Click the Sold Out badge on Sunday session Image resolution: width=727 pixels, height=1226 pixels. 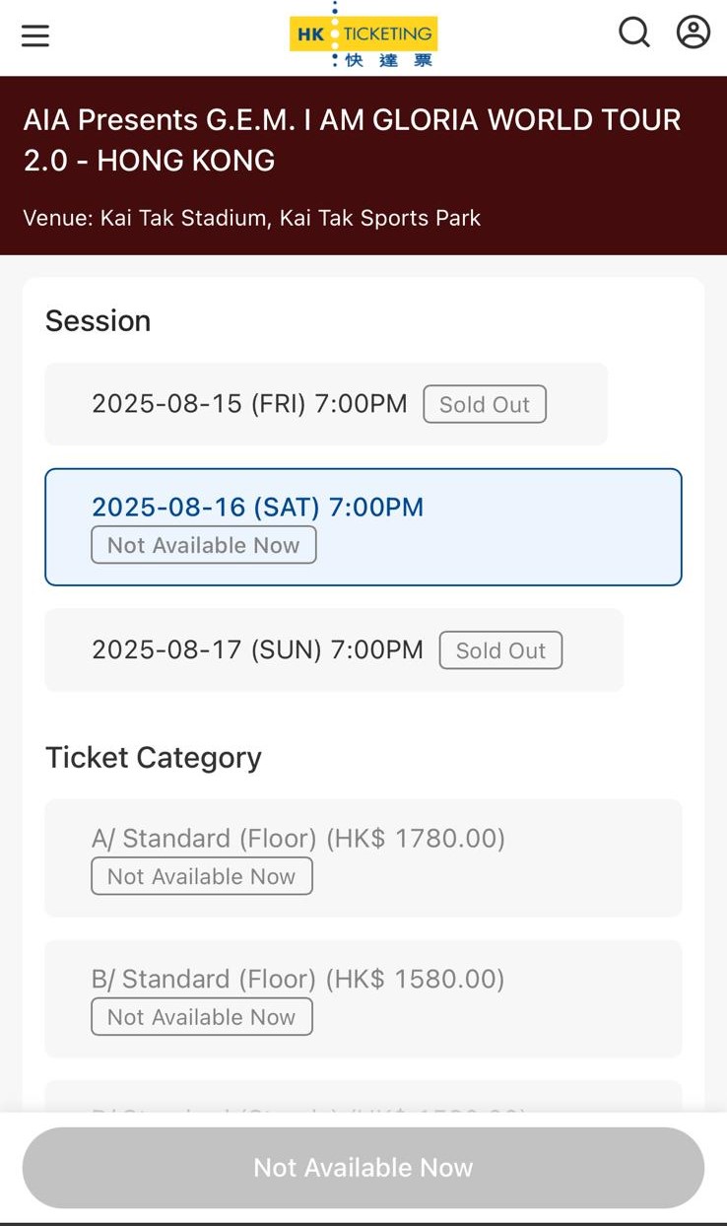[500, 650]
